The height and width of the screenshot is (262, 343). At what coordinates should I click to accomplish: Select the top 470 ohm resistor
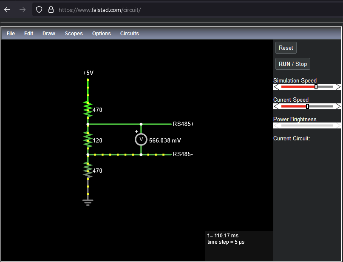coord(88,109)
